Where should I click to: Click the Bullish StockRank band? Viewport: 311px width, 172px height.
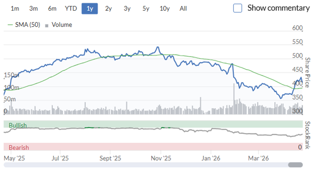pyautogui.click(x=153, y=124)
